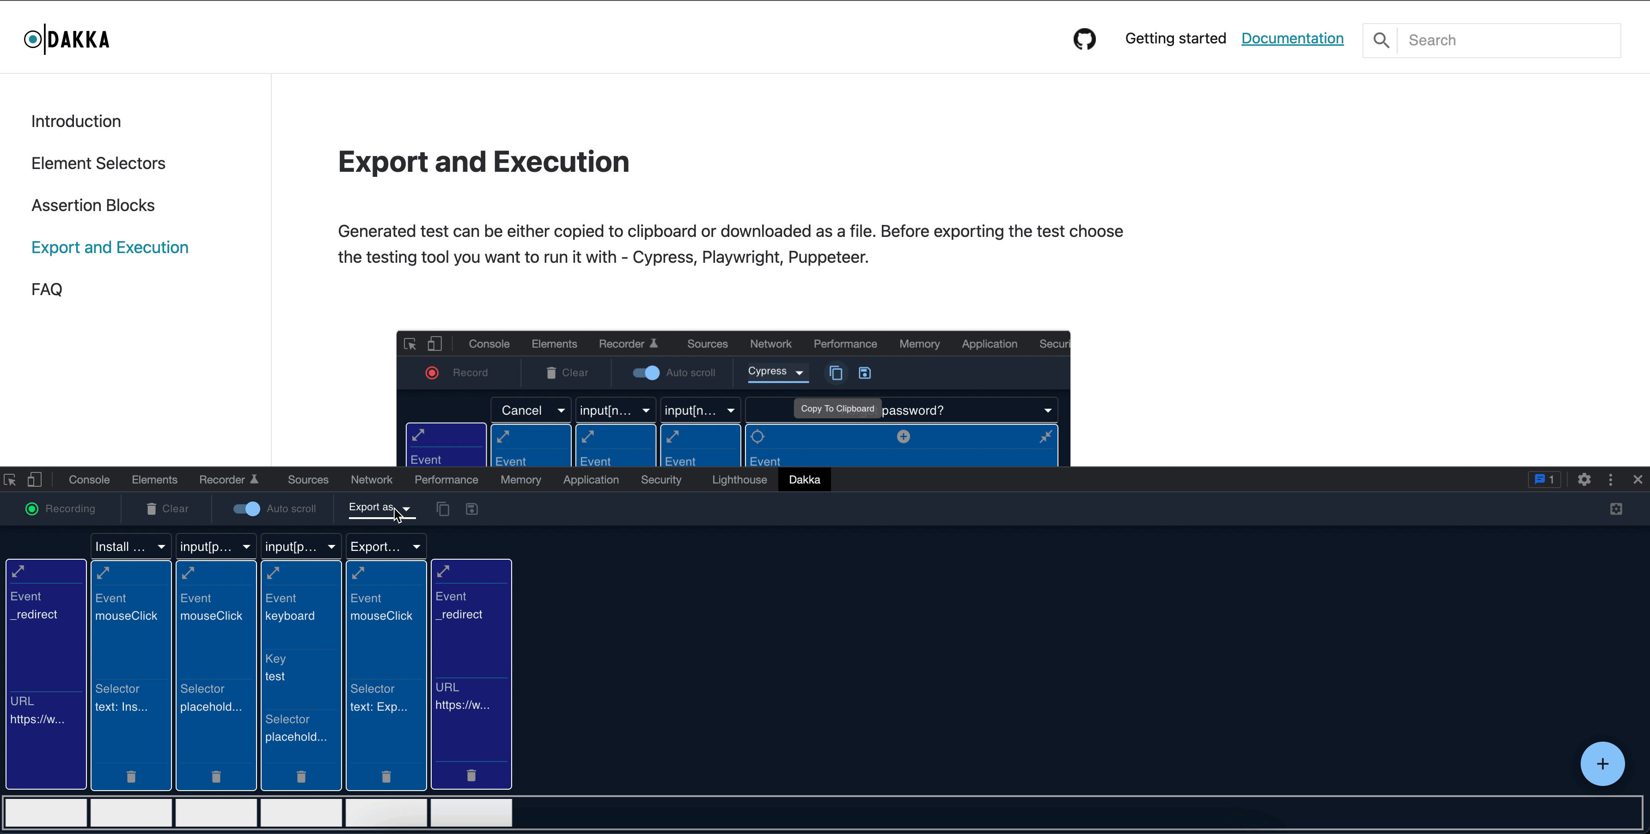1650x834 pixels.
Task: Open the GitHub repository icon
Action: click(x=1084, y=39)
